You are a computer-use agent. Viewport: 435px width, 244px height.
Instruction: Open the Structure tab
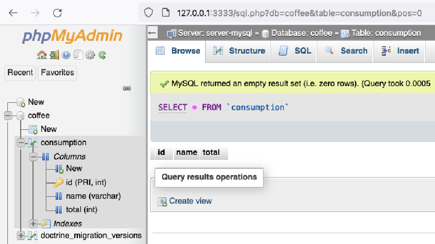[238, 51]
